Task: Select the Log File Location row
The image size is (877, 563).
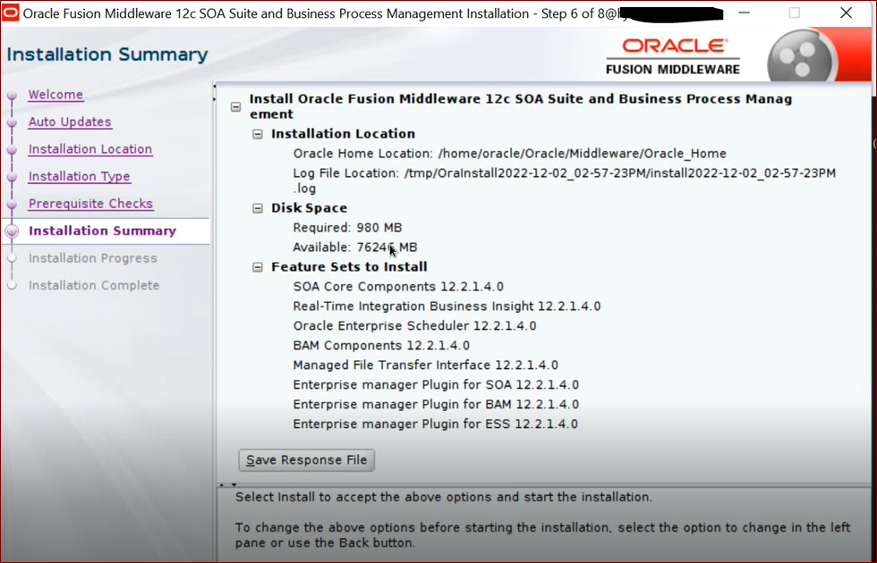Action: point(565,181)
